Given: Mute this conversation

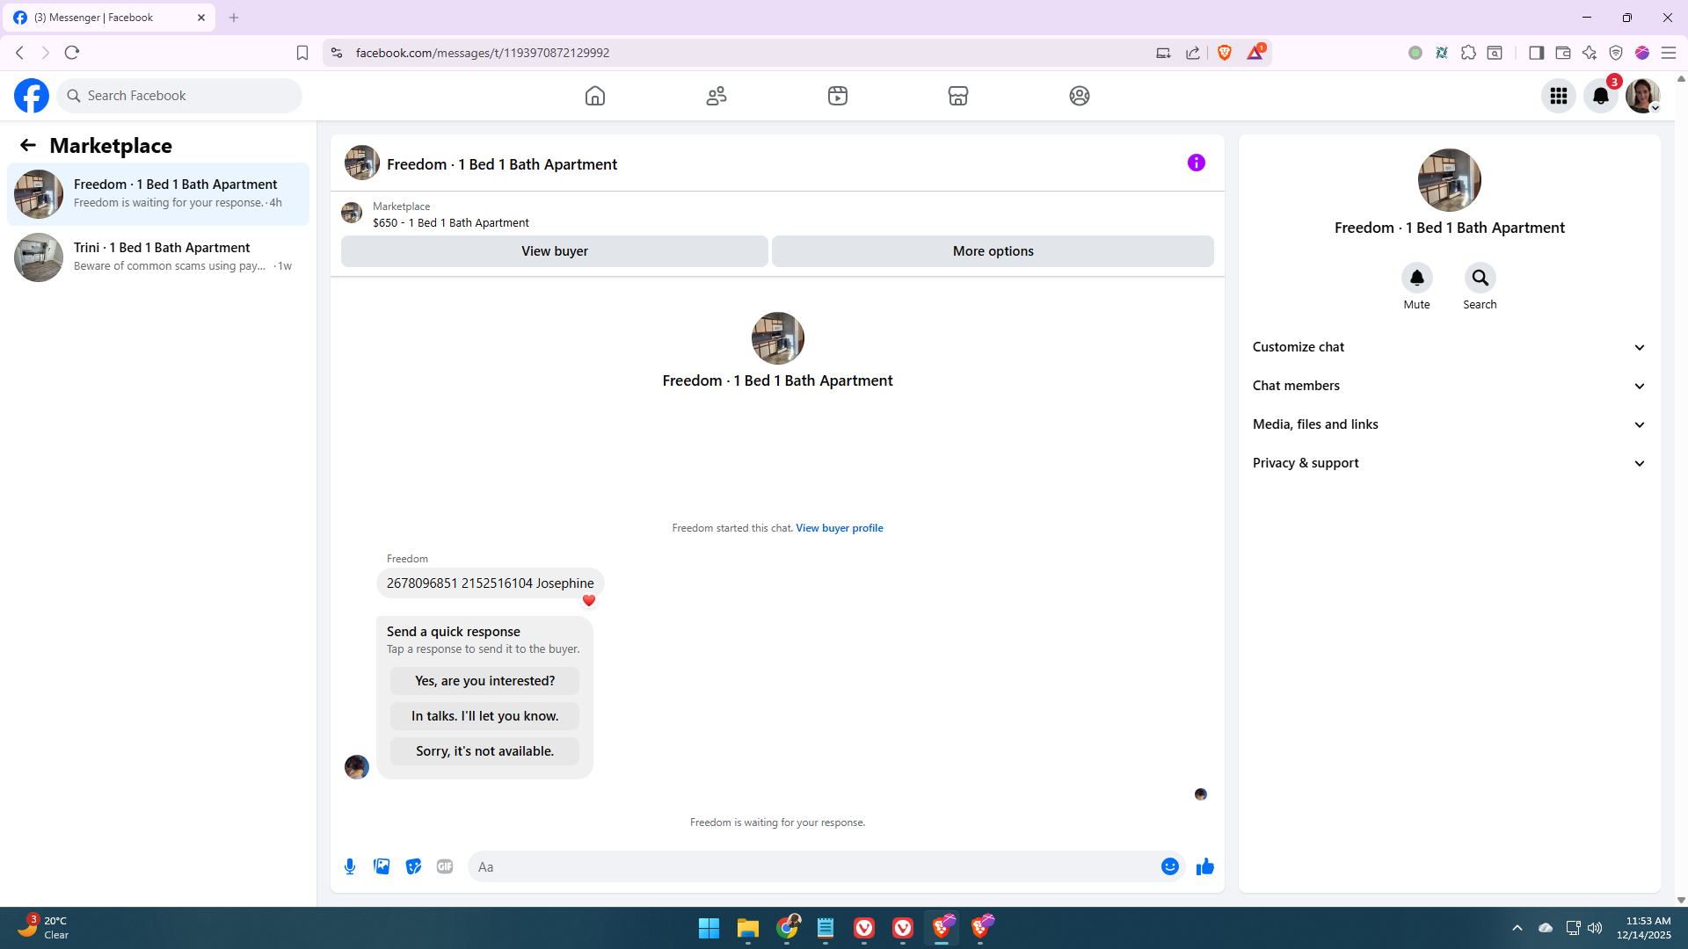Looking at the screenshot, I should tap(1416, 278).
